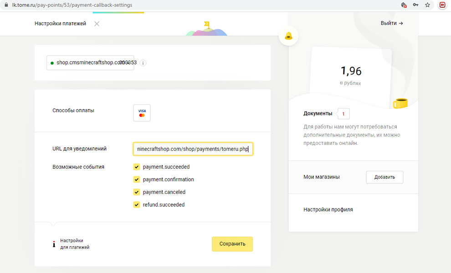Uncheck payment.succeeded event
451x273 pixels.
pos(137,167)
